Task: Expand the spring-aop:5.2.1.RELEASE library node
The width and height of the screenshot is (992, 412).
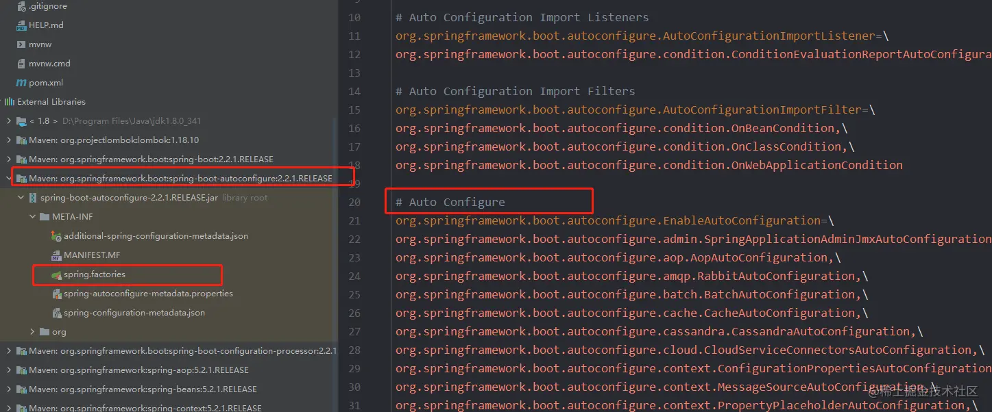Action: click(x=8, y=370)
